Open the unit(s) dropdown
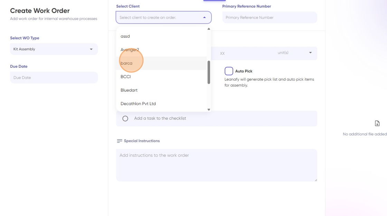The width and height of the screenshot is (387, 216). (295, 53)
